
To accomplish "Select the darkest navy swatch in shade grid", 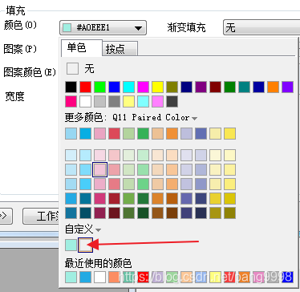I will pyautogui.click(x=201, y=213).
